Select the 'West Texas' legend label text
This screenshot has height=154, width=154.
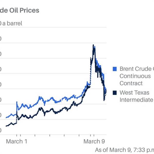[134, 92]
